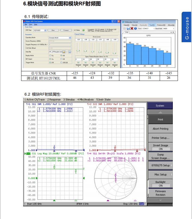Image resolution: width=192 pixels, height=219 pixels.
Task: Browse for data file with folder icon
Action: [x=64, y=52]
